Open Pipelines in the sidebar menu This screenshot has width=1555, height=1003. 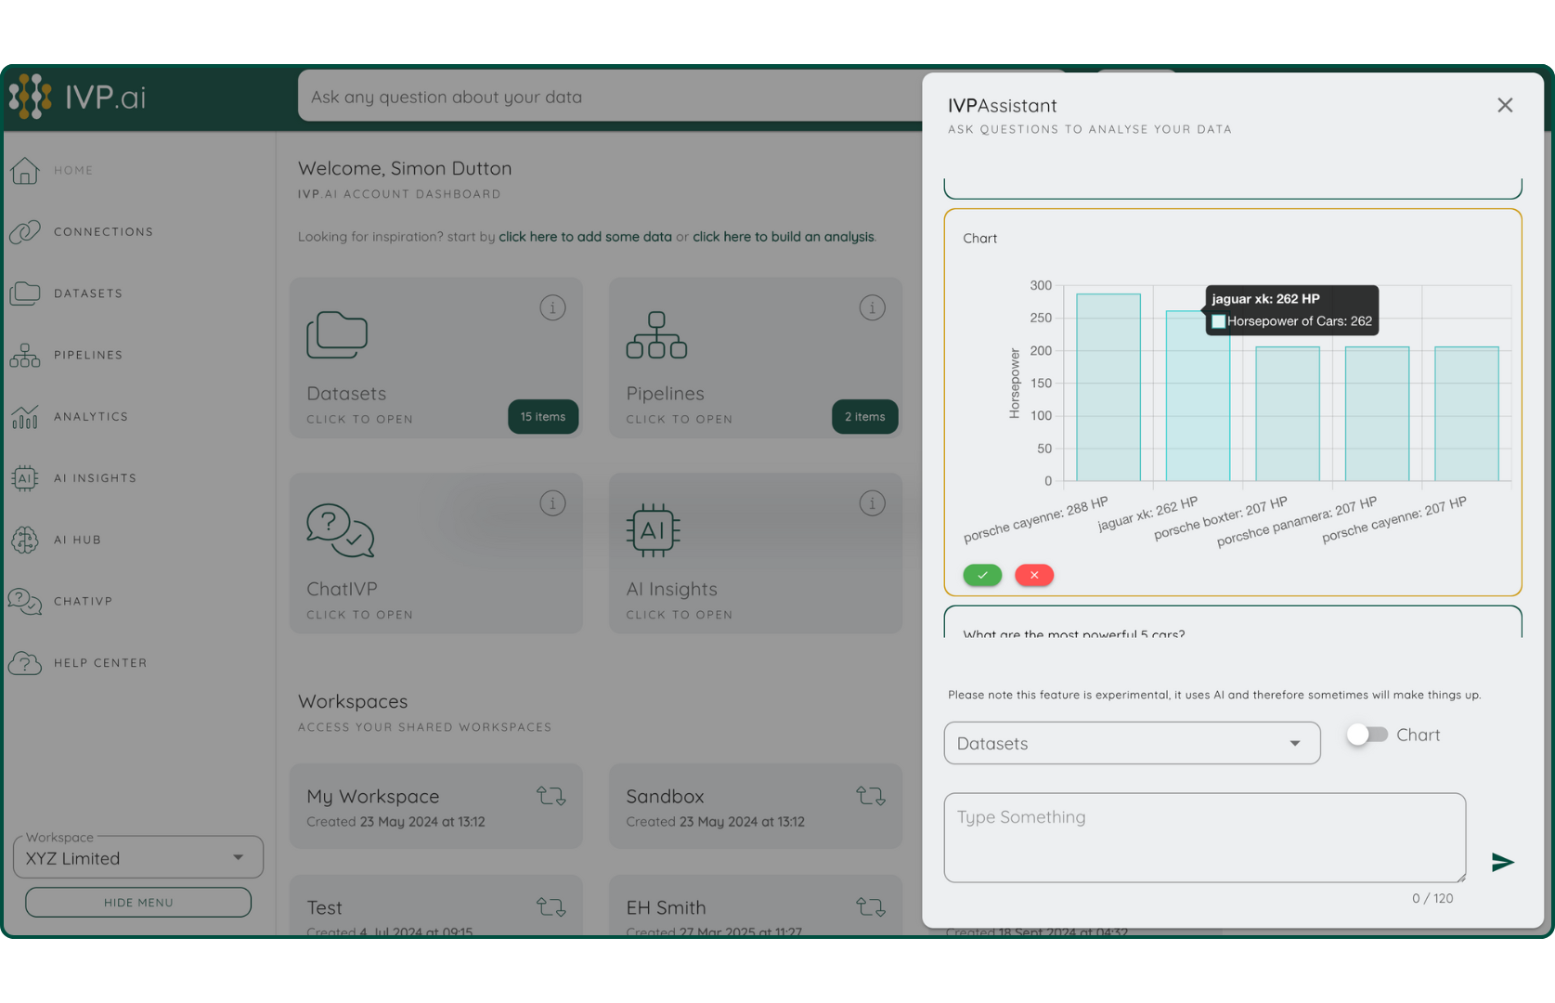[88, 355]
